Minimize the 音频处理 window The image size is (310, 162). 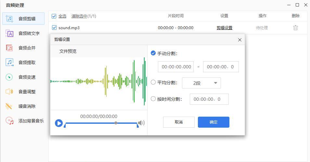coord(289,5)
